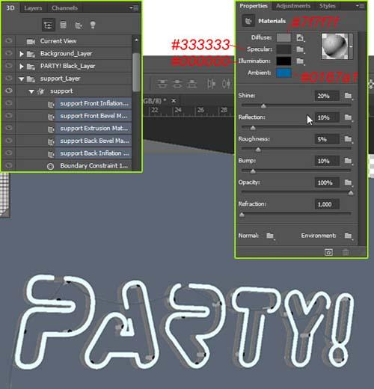Open Diffuse texture menu icon
374x389 pixels.
(x=300, y=37)
